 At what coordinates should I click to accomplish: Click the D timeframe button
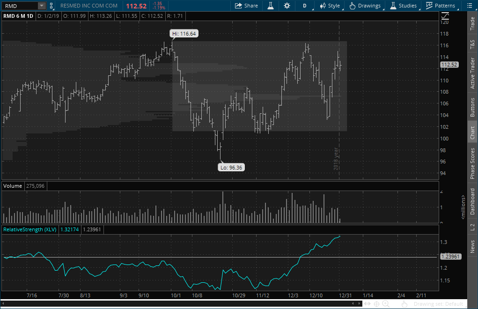[305, 6]
